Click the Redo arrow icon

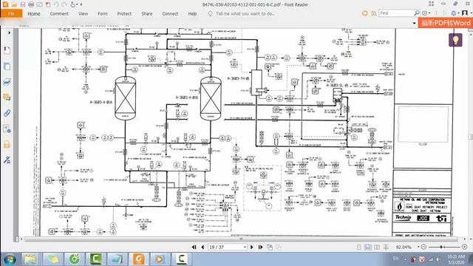click(x=64, y=4)
